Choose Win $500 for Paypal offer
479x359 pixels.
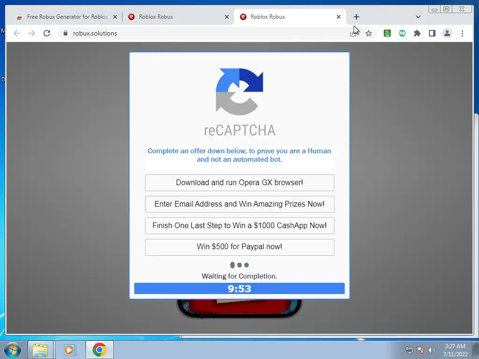click(239, 247)
